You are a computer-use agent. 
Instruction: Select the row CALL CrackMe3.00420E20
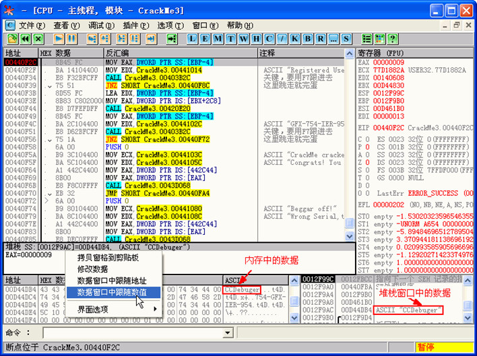click(174, 109)
